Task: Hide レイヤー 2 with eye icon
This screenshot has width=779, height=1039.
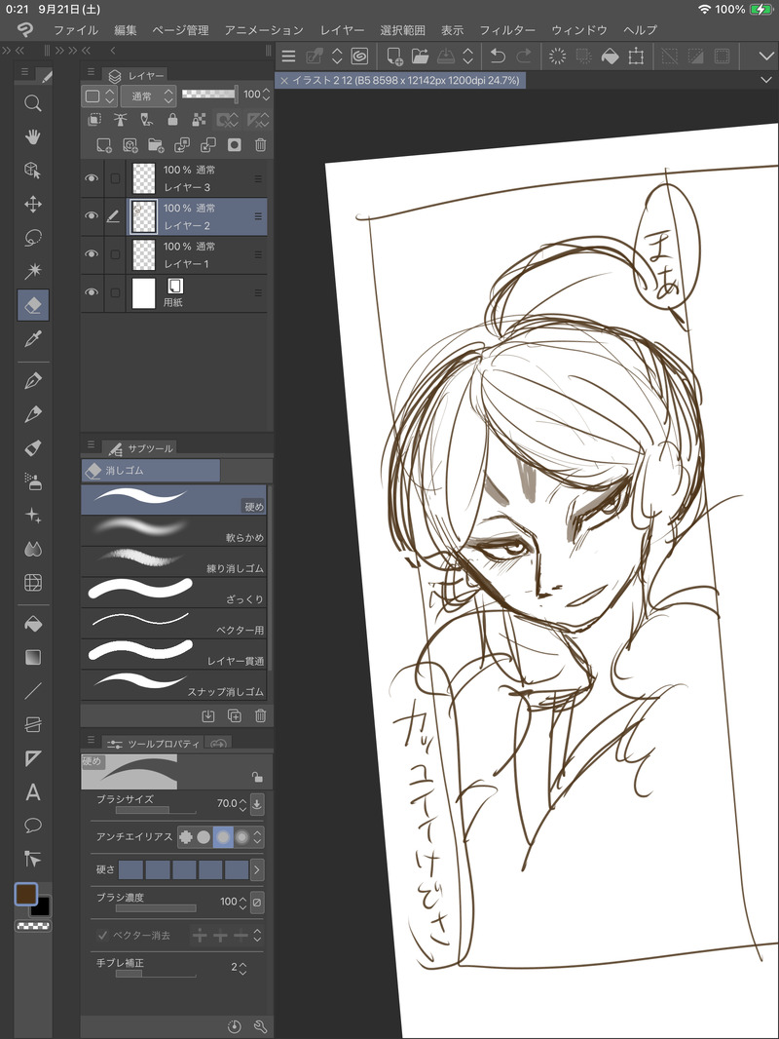Action: [x=92, y=216]
